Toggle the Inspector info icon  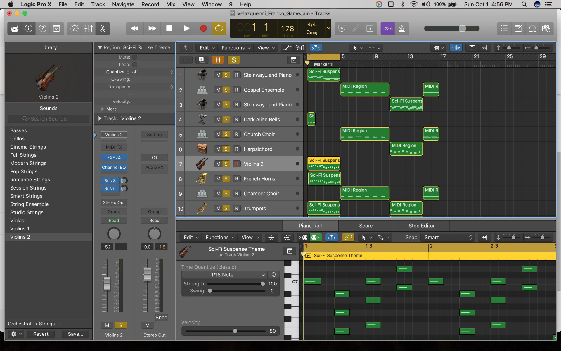pyautogui.click(x=29, y=28)
